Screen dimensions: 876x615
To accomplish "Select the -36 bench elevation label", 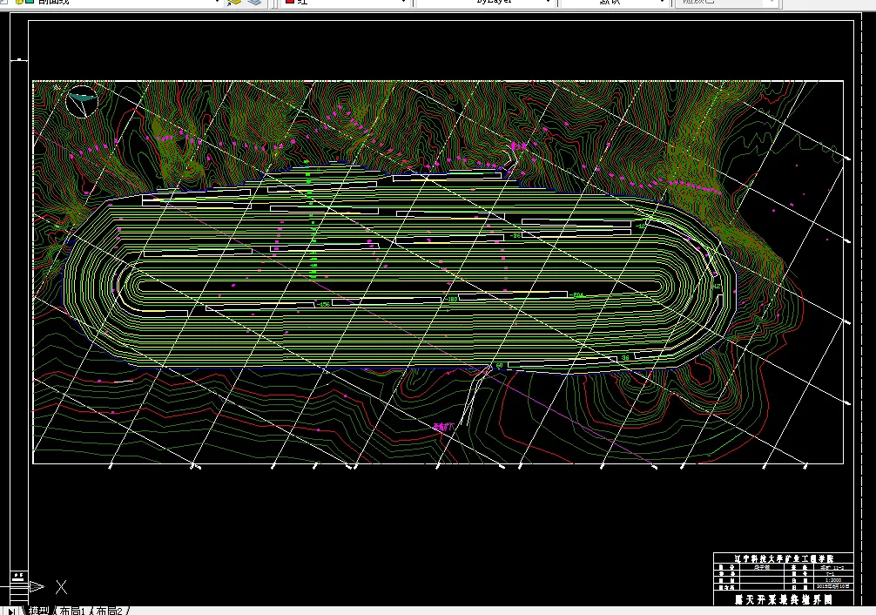I will (x=515, y=236).
